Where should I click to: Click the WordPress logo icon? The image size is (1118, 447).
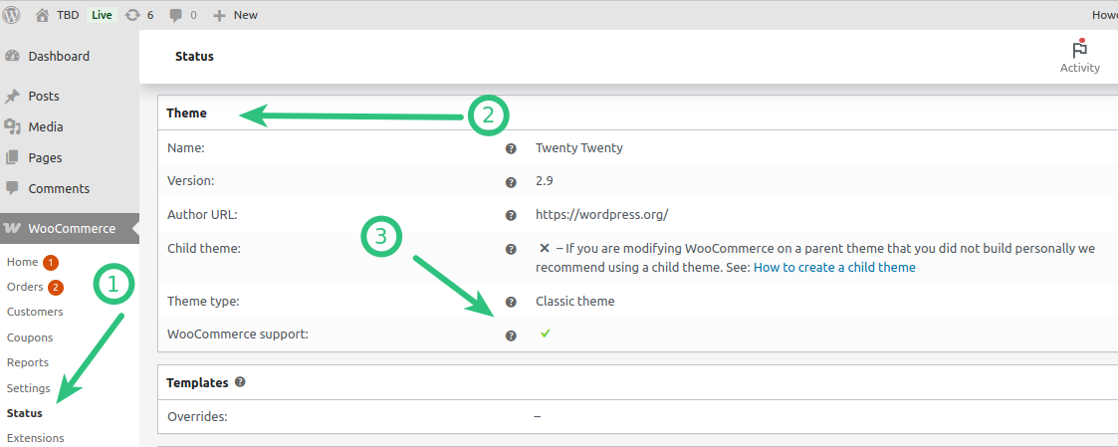[x=12, y=14]
